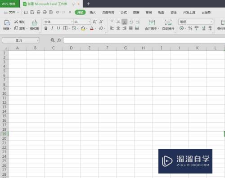Viewport: 225px width, 178px height.
Task: Click the Percent style icon
Action: point(190,28)
